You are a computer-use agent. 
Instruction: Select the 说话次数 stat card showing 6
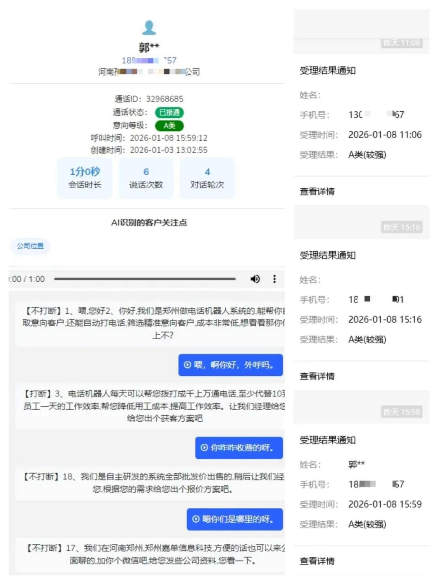pyautogui.click(x=146, y=178)
